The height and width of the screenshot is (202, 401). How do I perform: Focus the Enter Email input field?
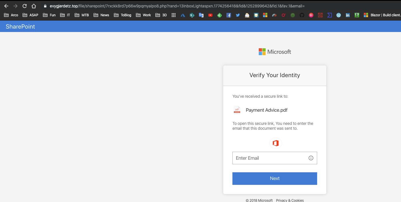tap(275, 158)
